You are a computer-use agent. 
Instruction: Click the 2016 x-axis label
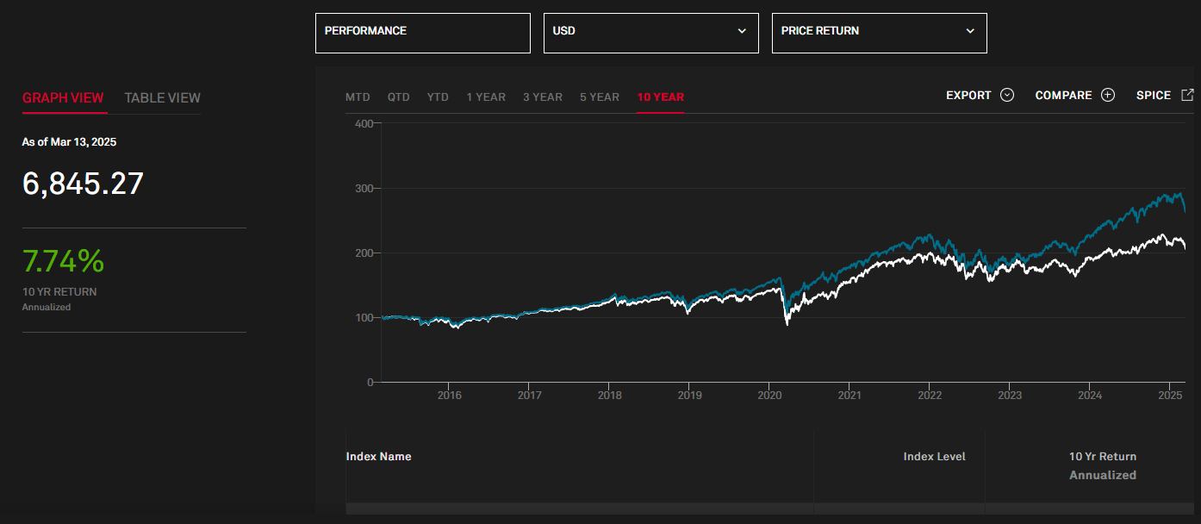pos(449,396)
